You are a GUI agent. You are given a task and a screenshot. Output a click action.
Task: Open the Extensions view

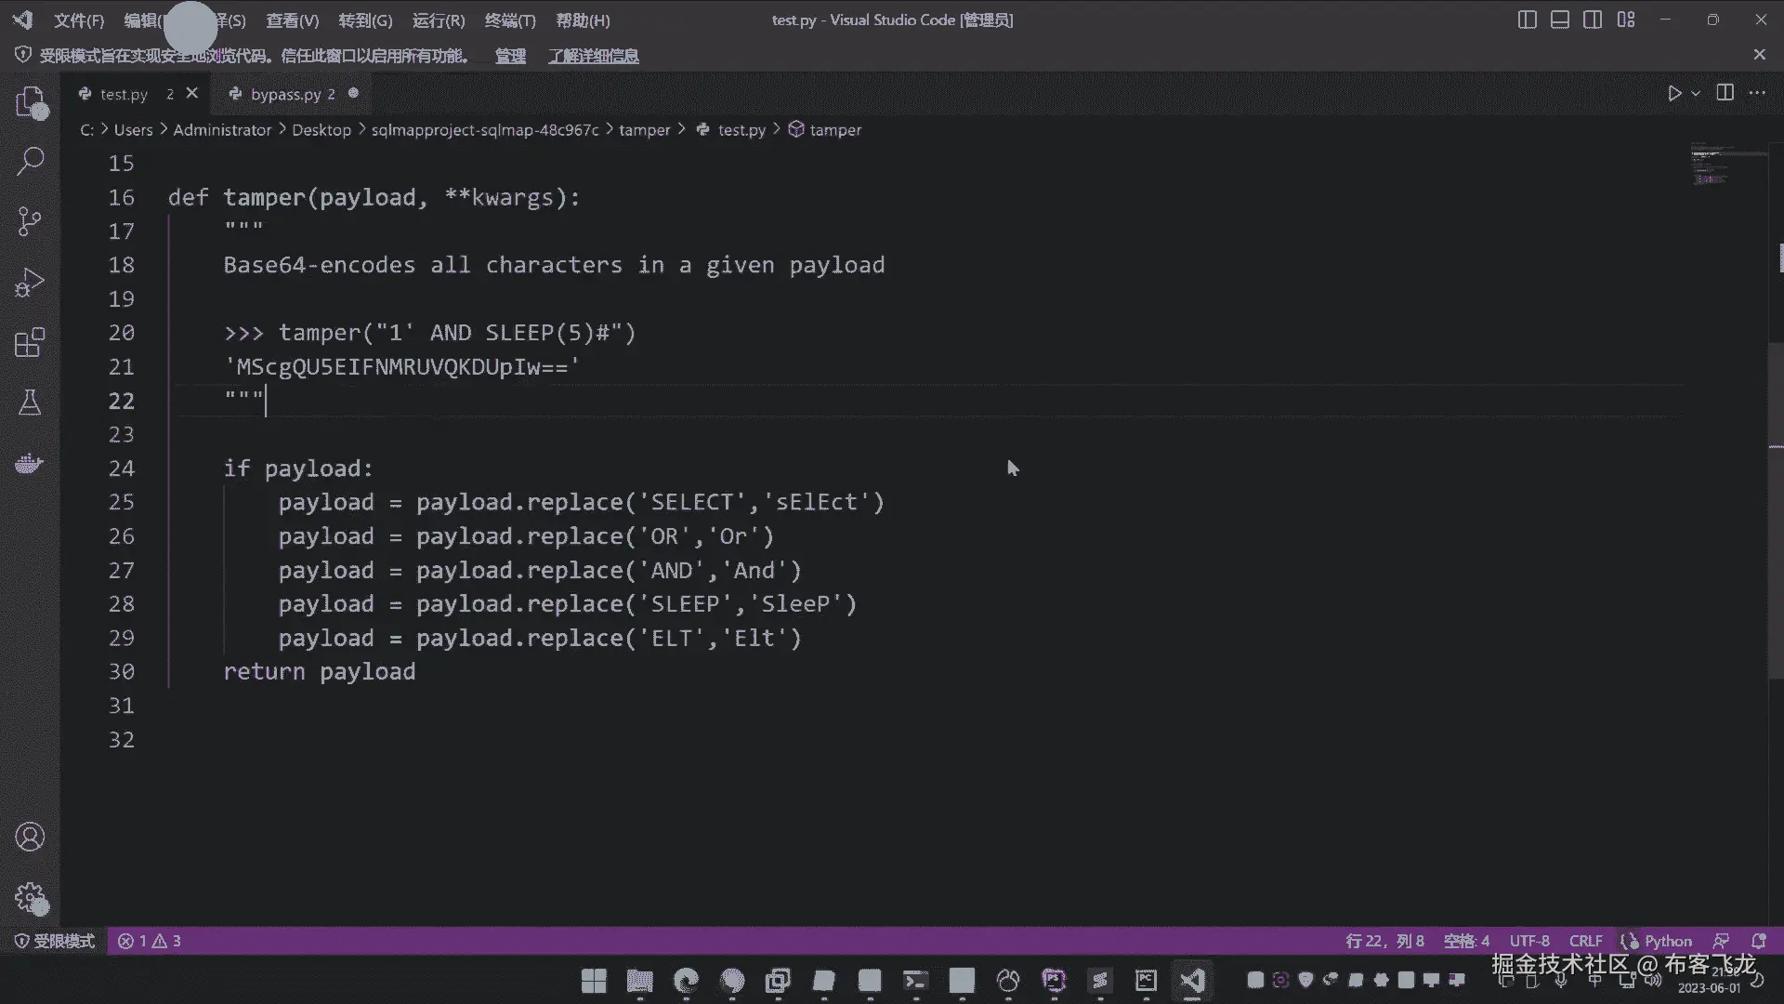[30, 343]
